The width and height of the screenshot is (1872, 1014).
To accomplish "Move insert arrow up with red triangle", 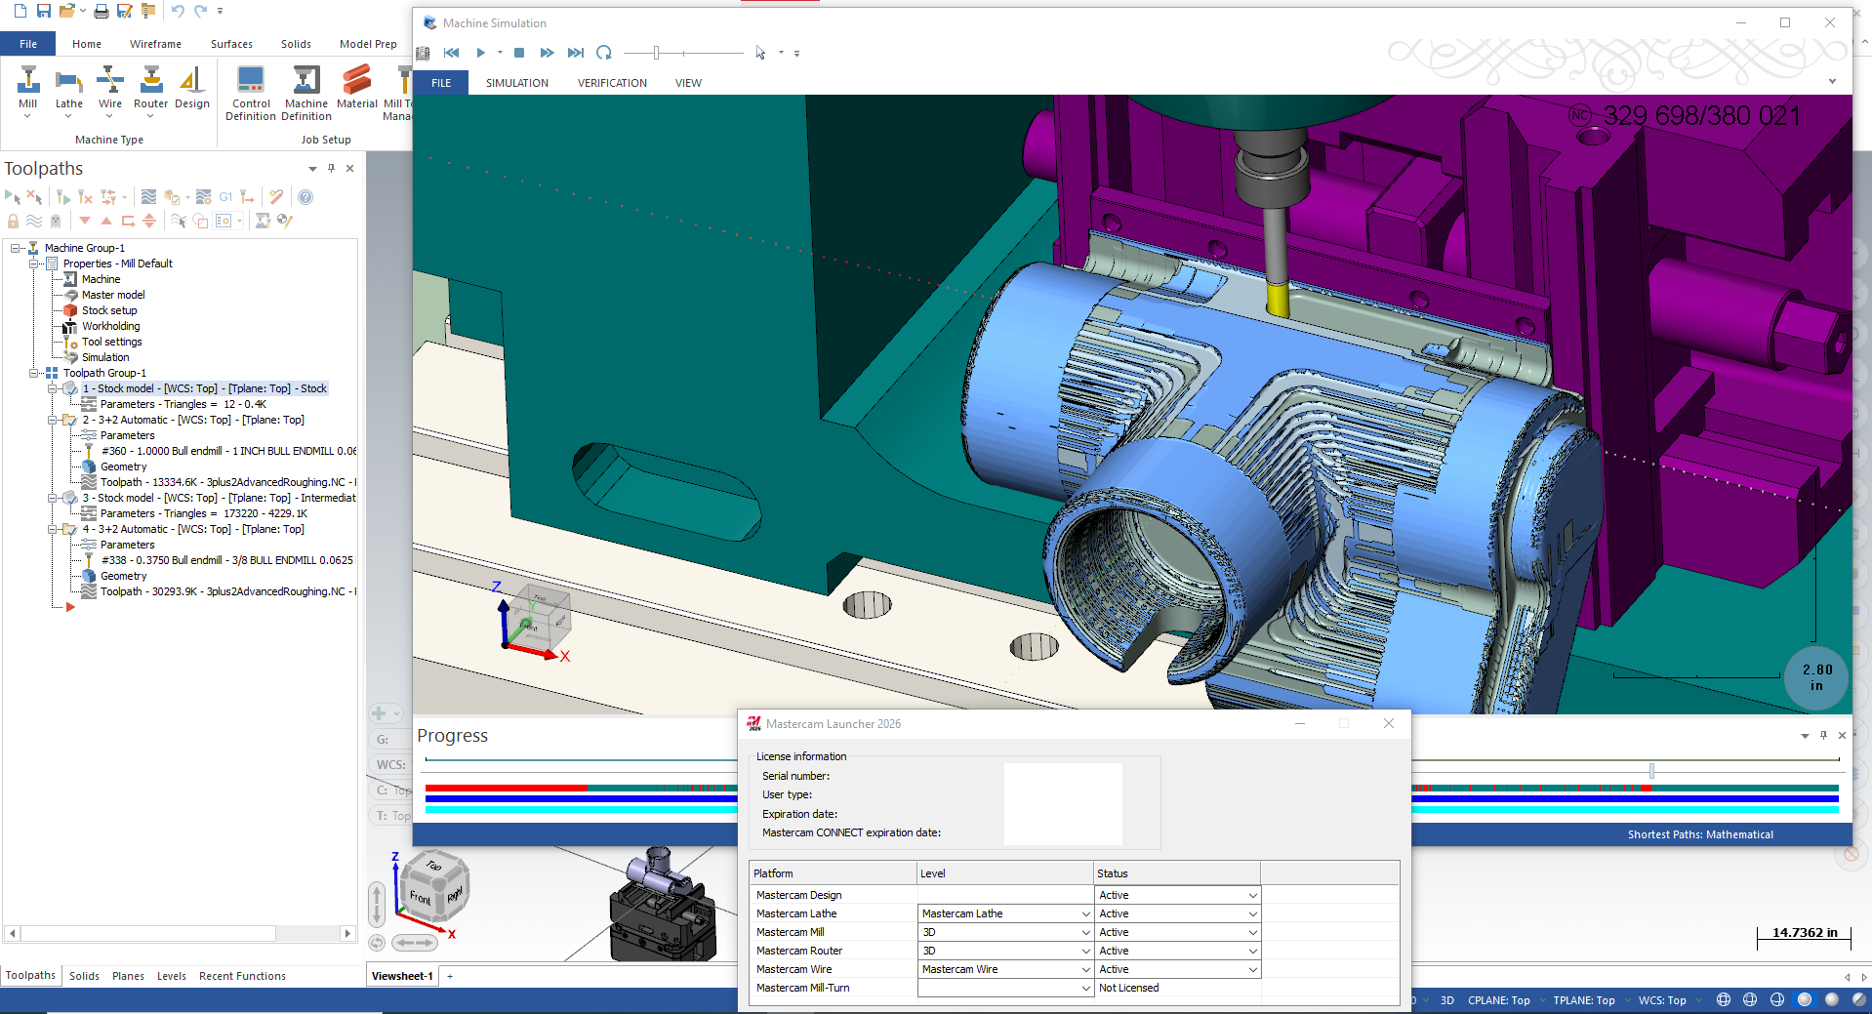I will (x=106, y=221).
